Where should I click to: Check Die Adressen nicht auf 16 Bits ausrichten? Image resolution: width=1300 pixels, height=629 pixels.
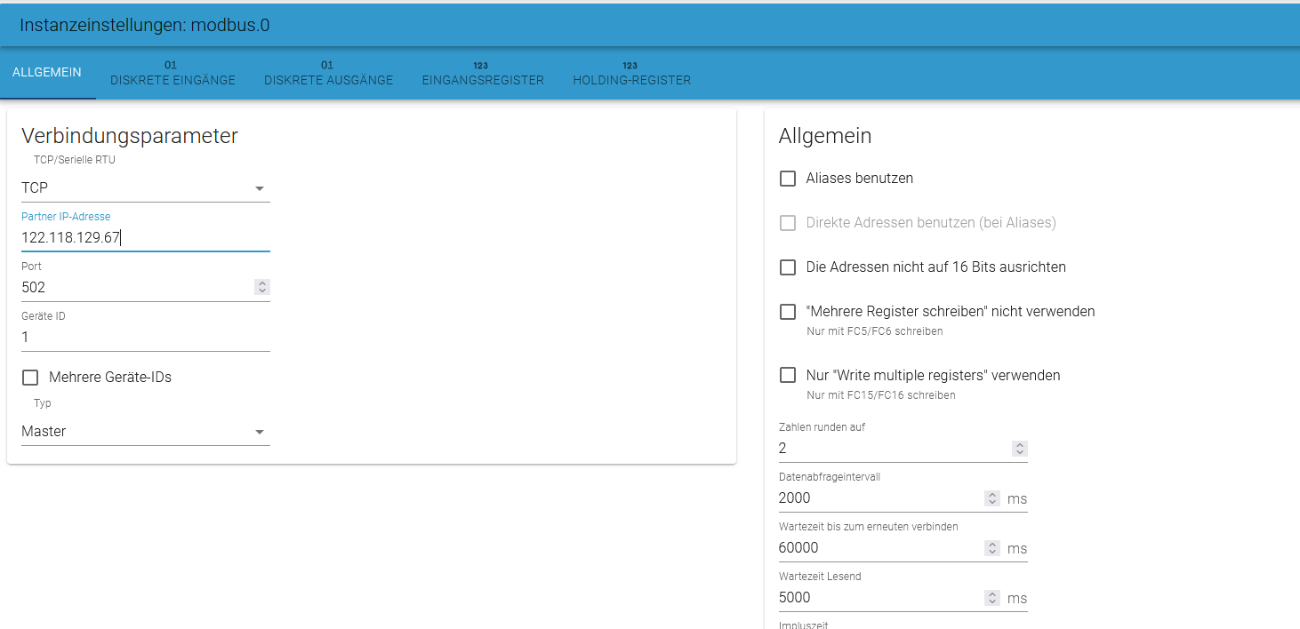pos(788,267)
